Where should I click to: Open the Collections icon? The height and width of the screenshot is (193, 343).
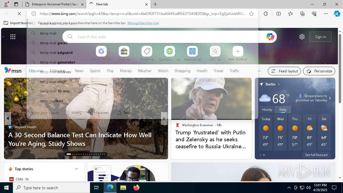(x=302, y=14)
